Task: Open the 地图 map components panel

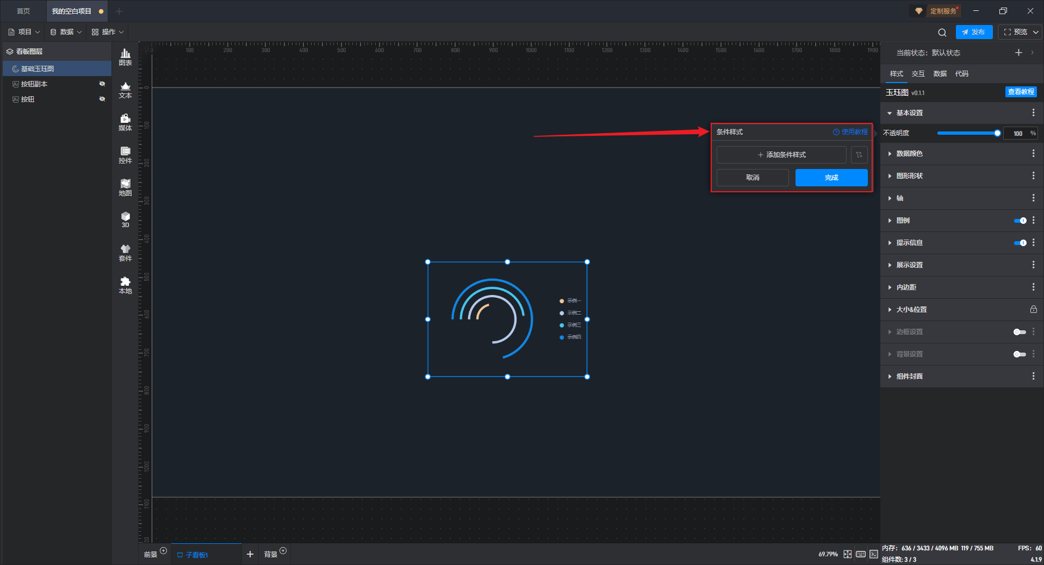Action: click(125, 187)
